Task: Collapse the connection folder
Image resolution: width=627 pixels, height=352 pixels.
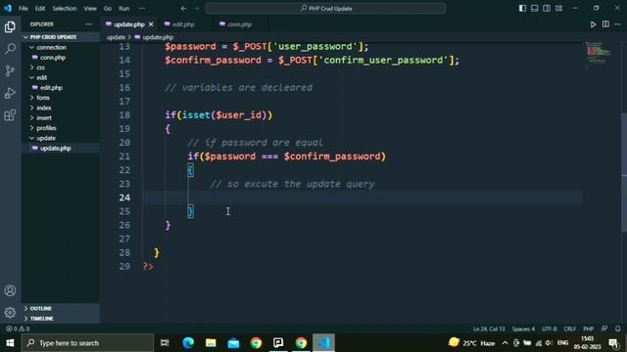Action: (61, 47)
